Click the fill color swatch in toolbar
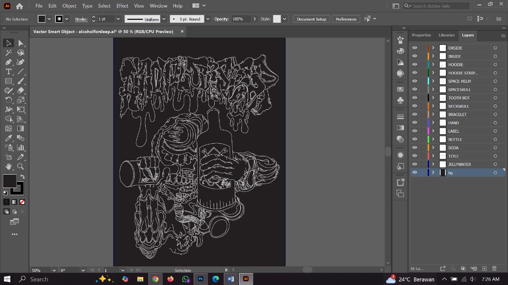The image size is (508, 285). tap(10, 181)
